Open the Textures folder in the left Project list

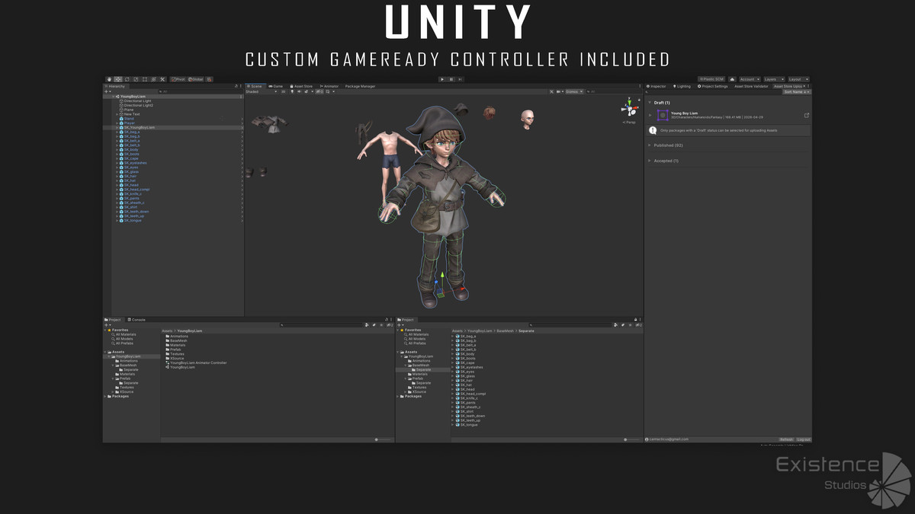pyautogui.click(x=175, y=353)
